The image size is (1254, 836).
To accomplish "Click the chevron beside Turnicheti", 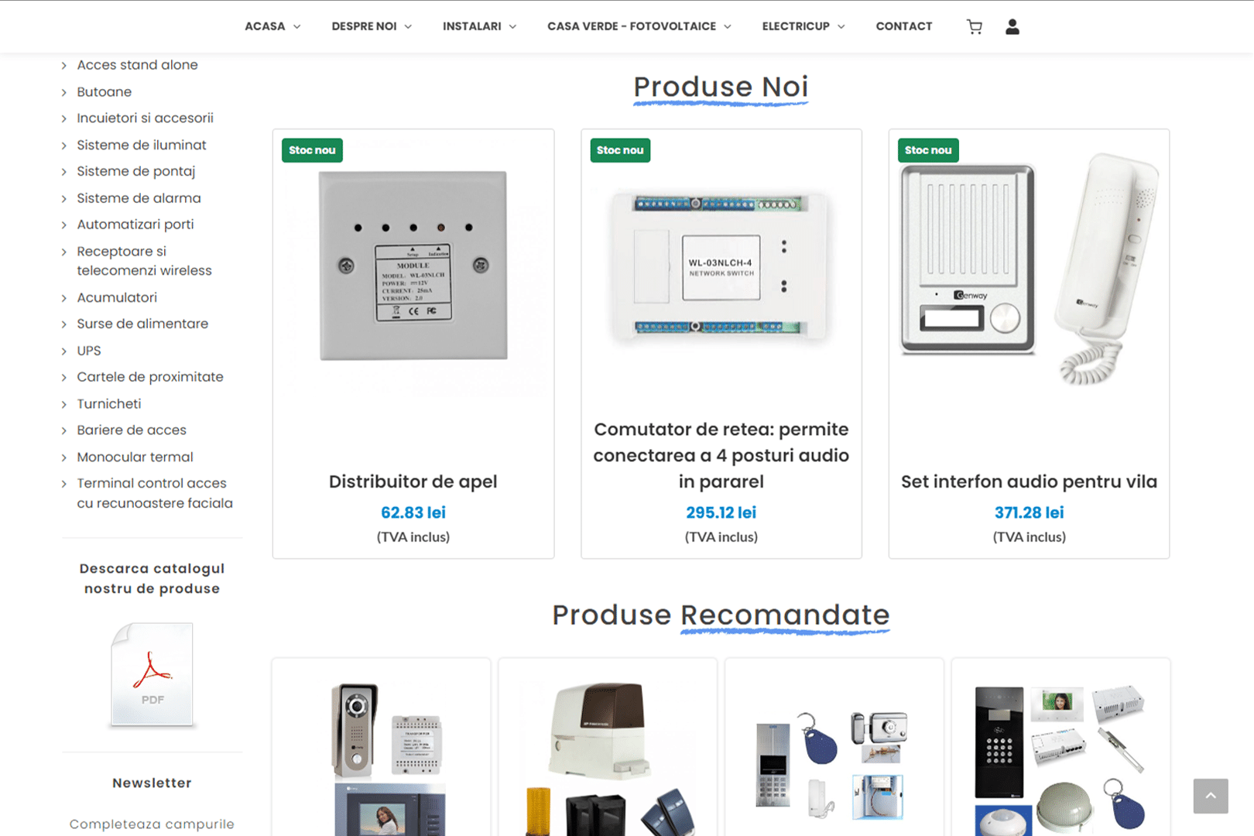I will pyautogui.click(x=64, y=404).
